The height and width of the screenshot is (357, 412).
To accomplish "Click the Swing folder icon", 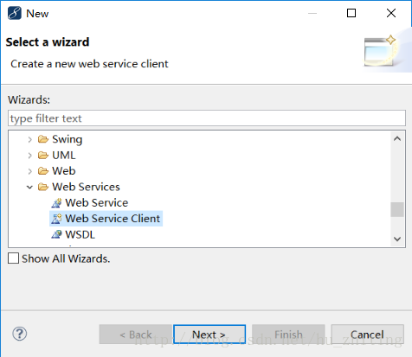I will pyautogui.click(x=43, y=139).
